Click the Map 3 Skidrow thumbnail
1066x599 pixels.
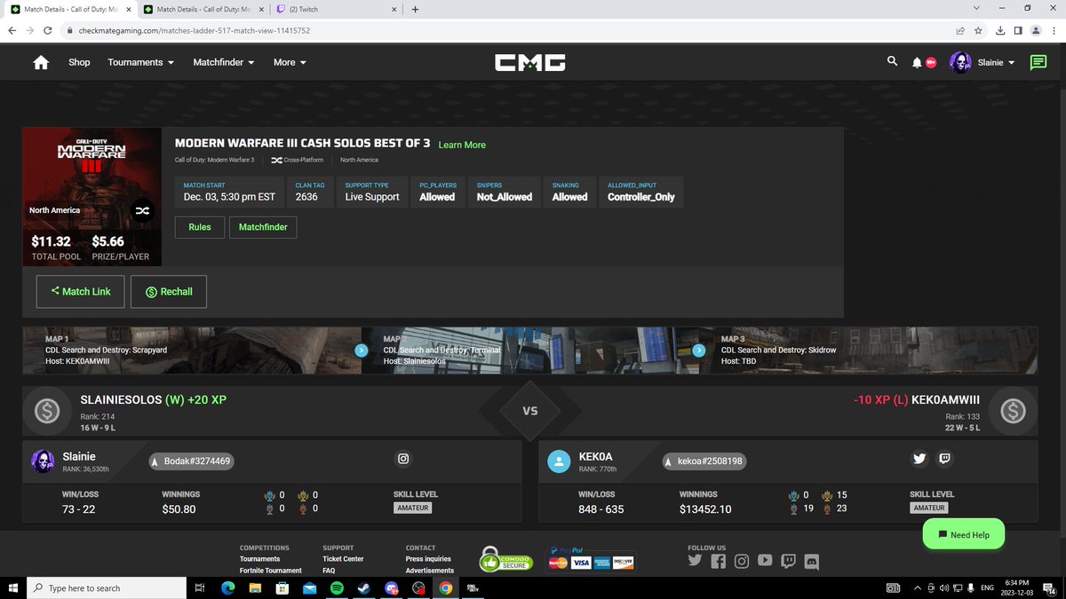pos(868,351)
